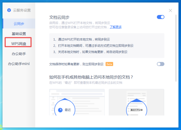Toggle off the 文档云同步 switch
This screenshot has height=130, width=181.
tap(160, 17)
